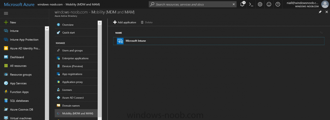Click the Resource groups label

[21, 75]
